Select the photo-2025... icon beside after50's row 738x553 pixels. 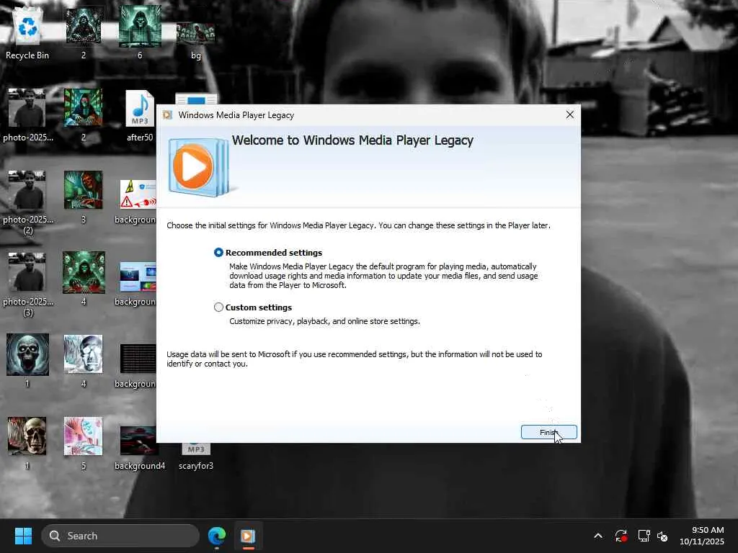pyautogui.click(x=27, y=116)
